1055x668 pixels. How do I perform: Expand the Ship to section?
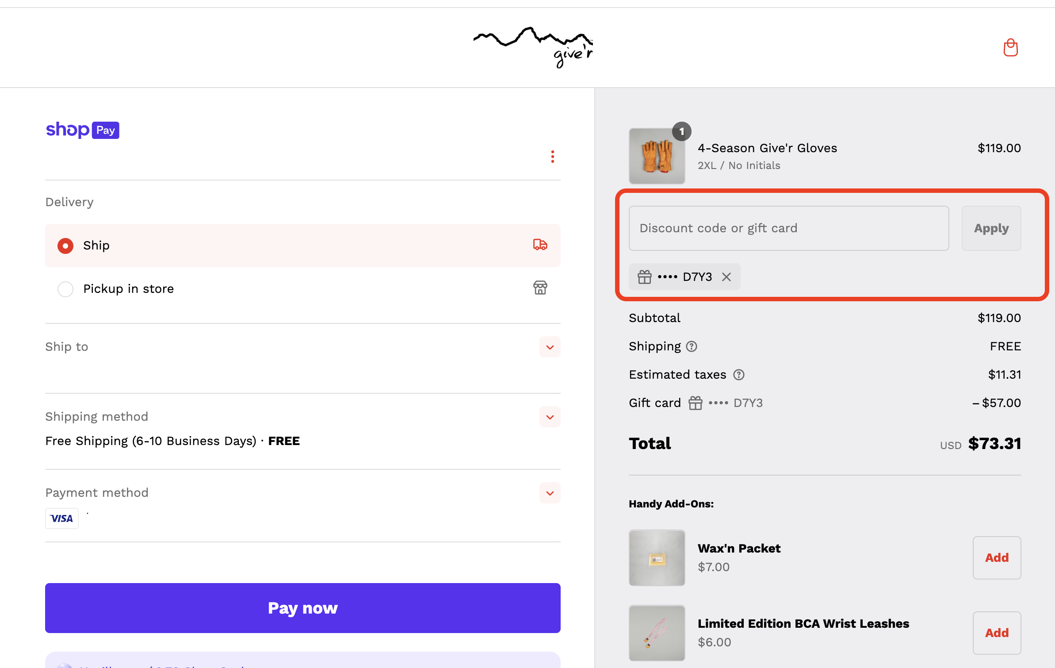[550, 347]
